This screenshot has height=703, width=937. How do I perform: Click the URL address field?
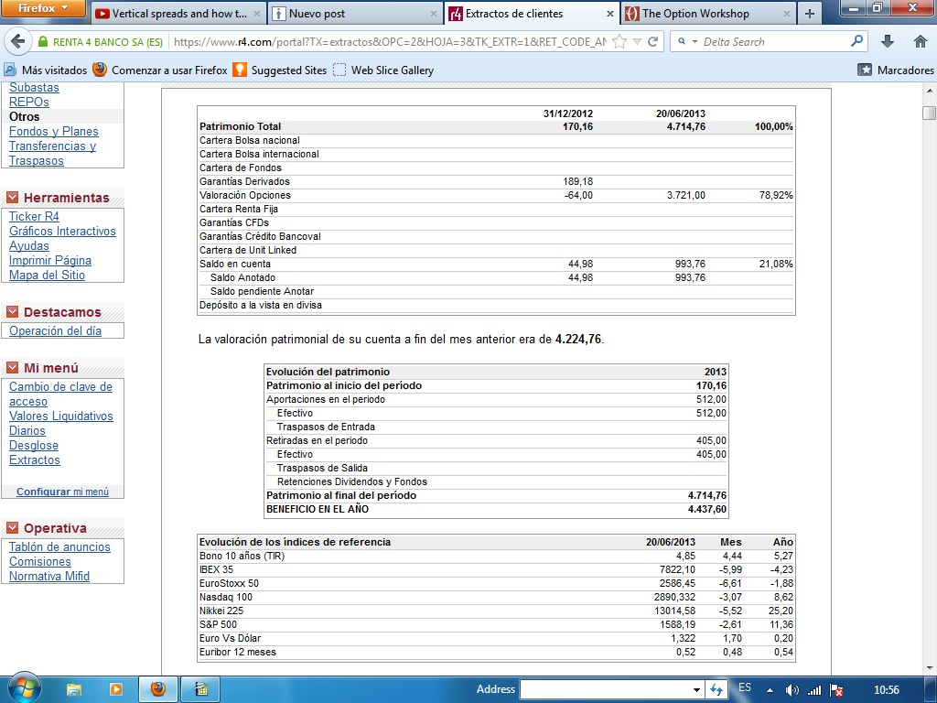[388, 41]
